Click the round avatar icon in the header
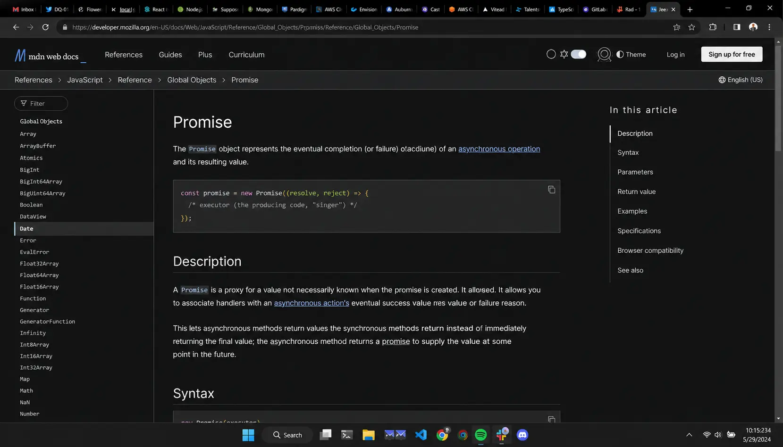 point(604,55)
